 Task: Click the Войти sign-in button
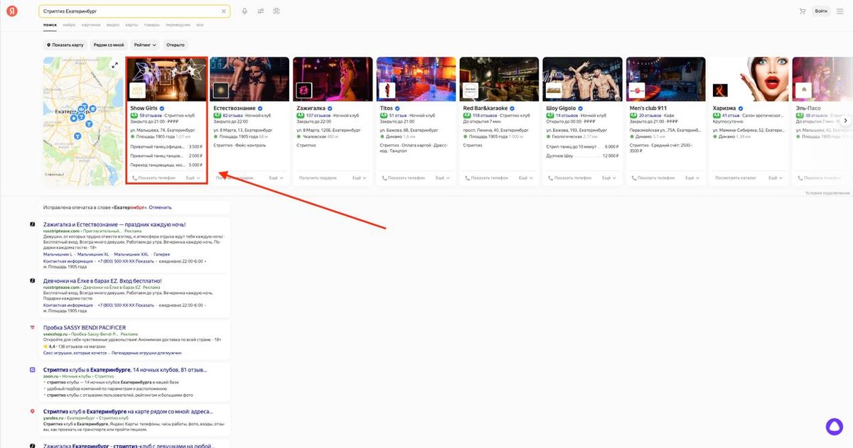[x=821, y=11]
